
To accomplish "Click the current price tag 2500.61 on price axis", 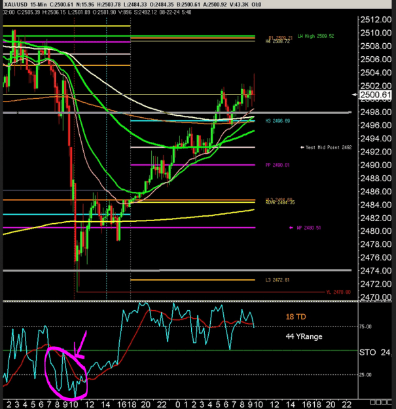I will (x=375, y=94).
